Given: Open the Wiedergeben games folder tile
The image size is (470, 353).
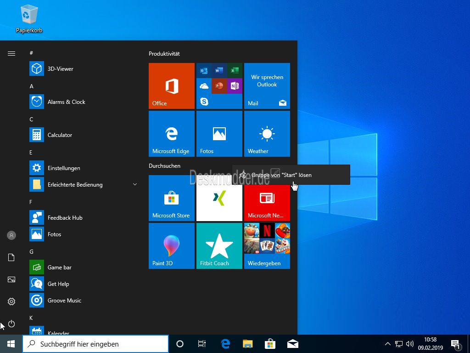Looking at the screenshot, I should [x=267, y=246].
